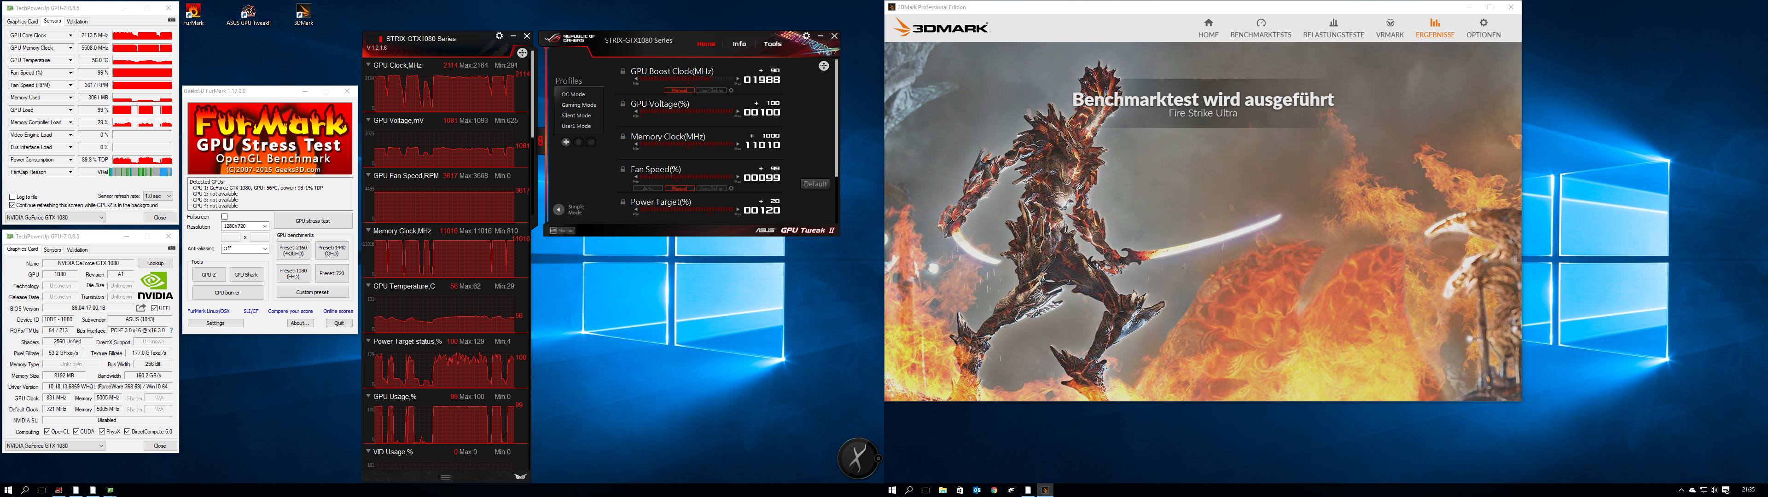Open the Sensor refresh rate dropdown
Screen dimensions: 1768x497
[158, 196]
